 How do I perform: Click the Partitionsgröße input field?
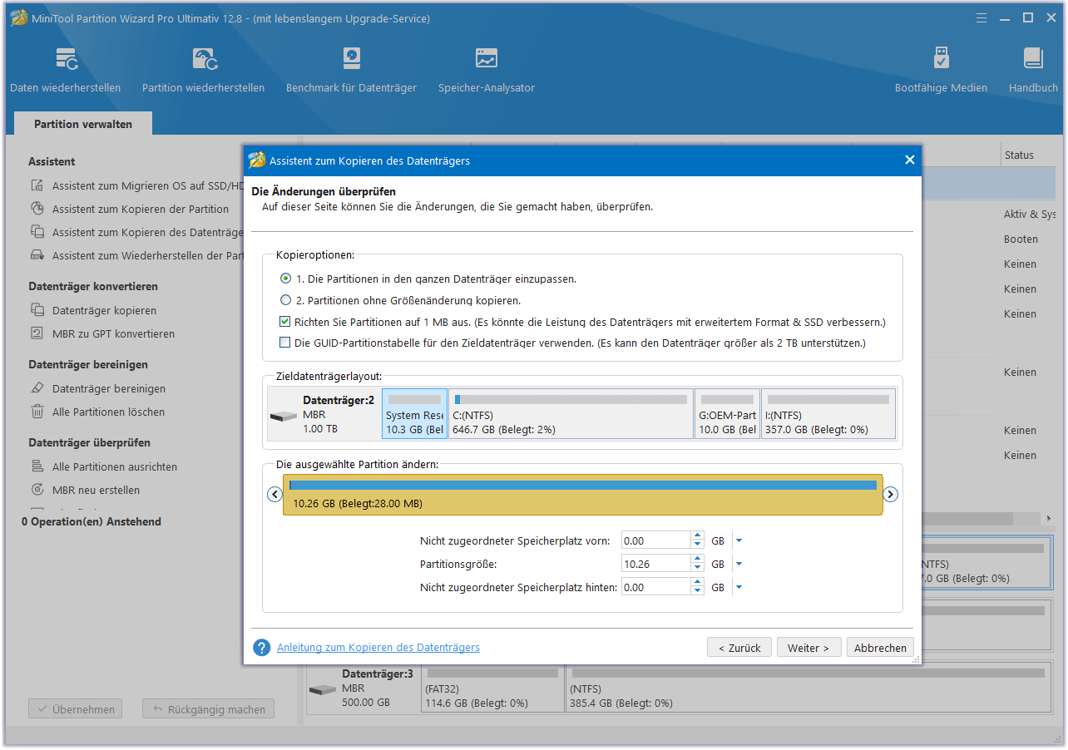(656, 564)
